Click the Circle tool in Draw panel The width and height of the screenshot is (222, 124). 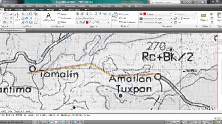click(4, 18)
